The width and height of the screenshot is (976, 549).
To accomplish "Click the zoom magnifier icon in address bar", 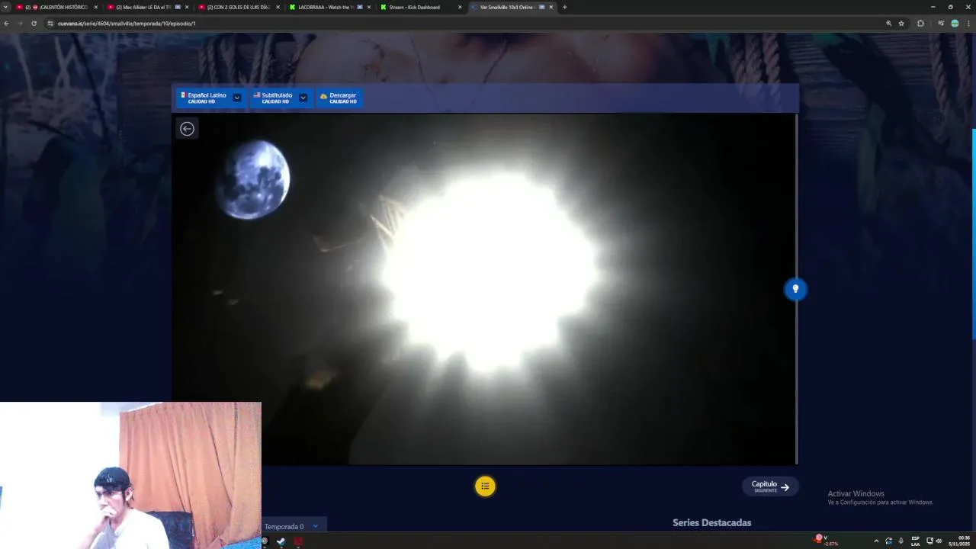I will coord(888,24).
